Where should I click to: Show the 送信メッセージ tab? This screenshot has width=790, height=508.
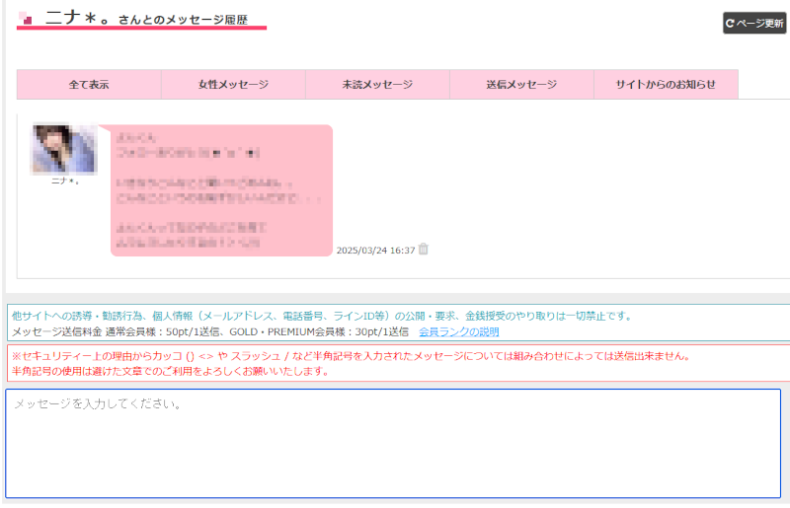tap(521, 85)
